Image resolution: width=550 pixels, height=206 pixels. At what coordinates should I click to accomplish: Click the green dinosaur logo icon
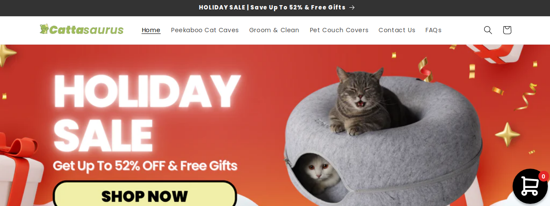(44, 29)
